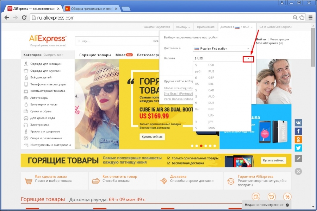Select the last carousel slide dot

[x=215, y=146]
